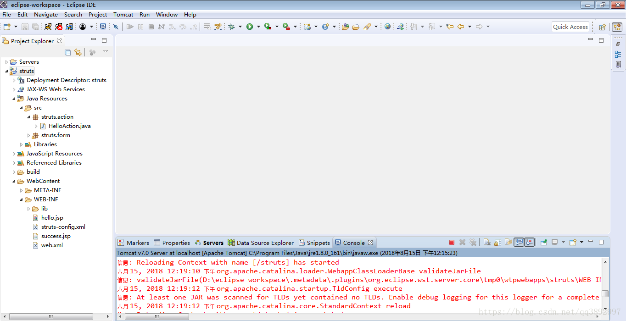Click Collapse All in Project Explorer
This screenshot has height=321, width=626.
68,52
